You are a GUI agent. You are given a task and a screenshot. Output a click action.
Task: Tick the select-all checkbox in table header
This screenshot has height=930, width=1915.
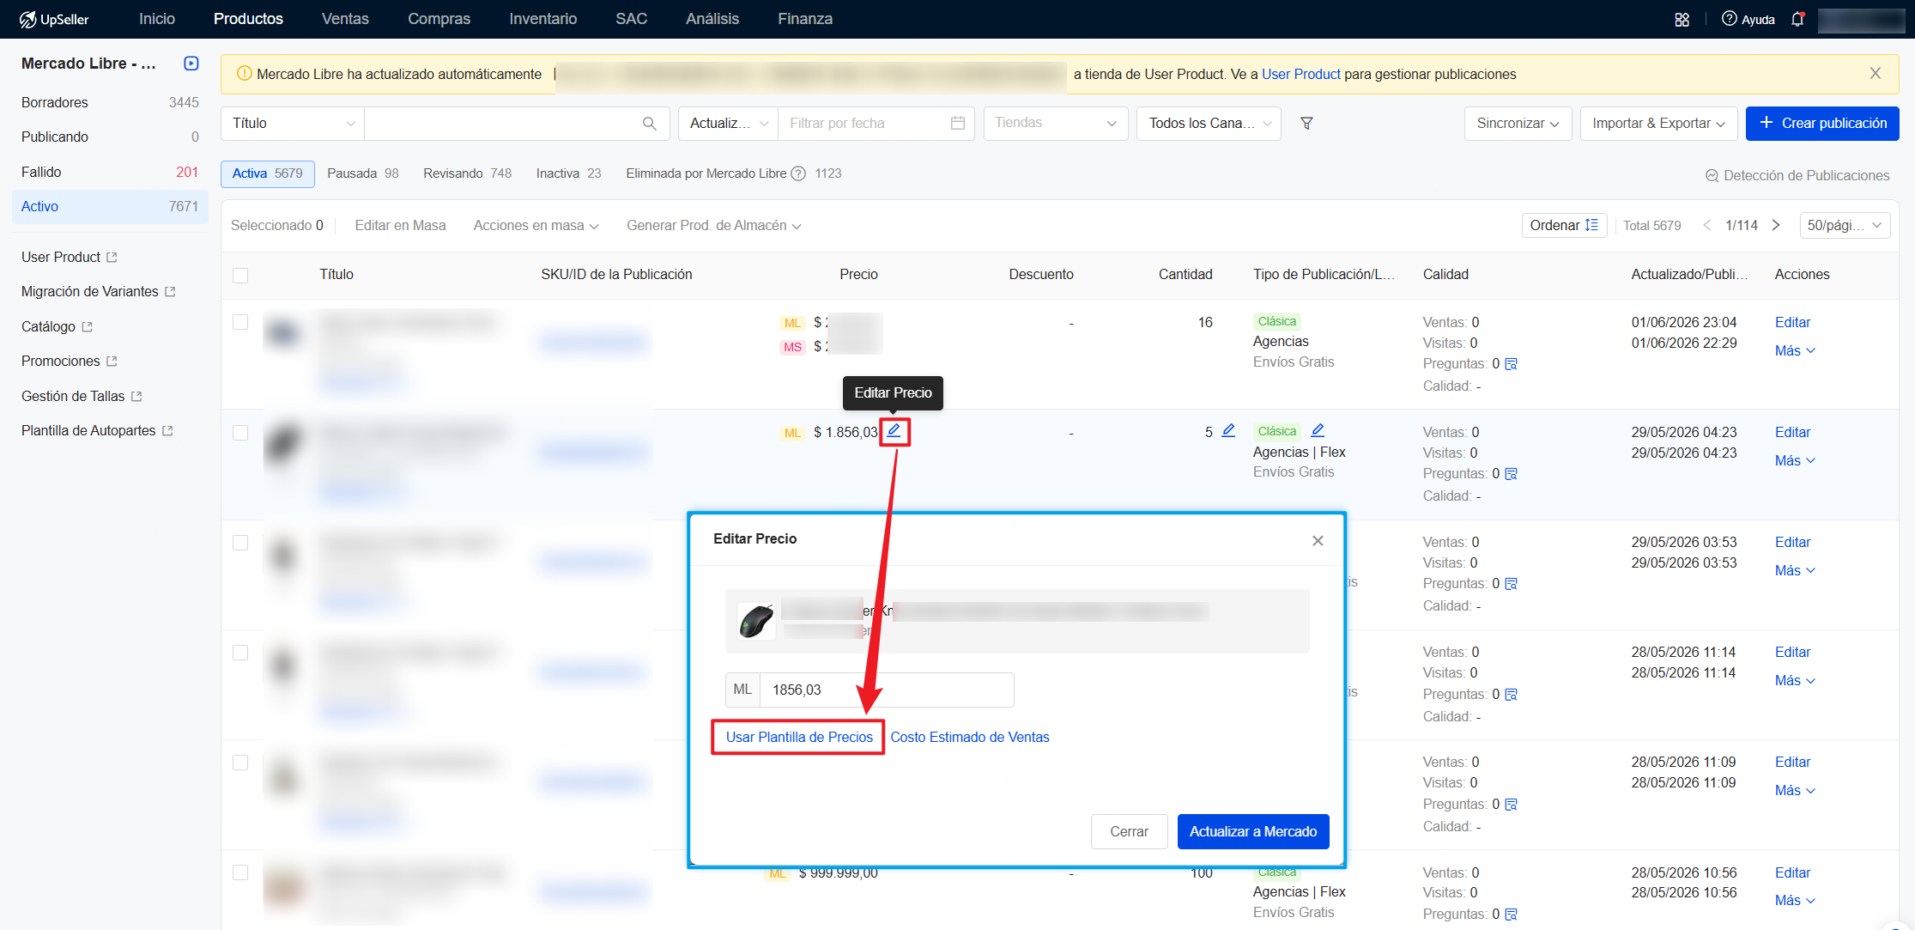click(240, 276)
